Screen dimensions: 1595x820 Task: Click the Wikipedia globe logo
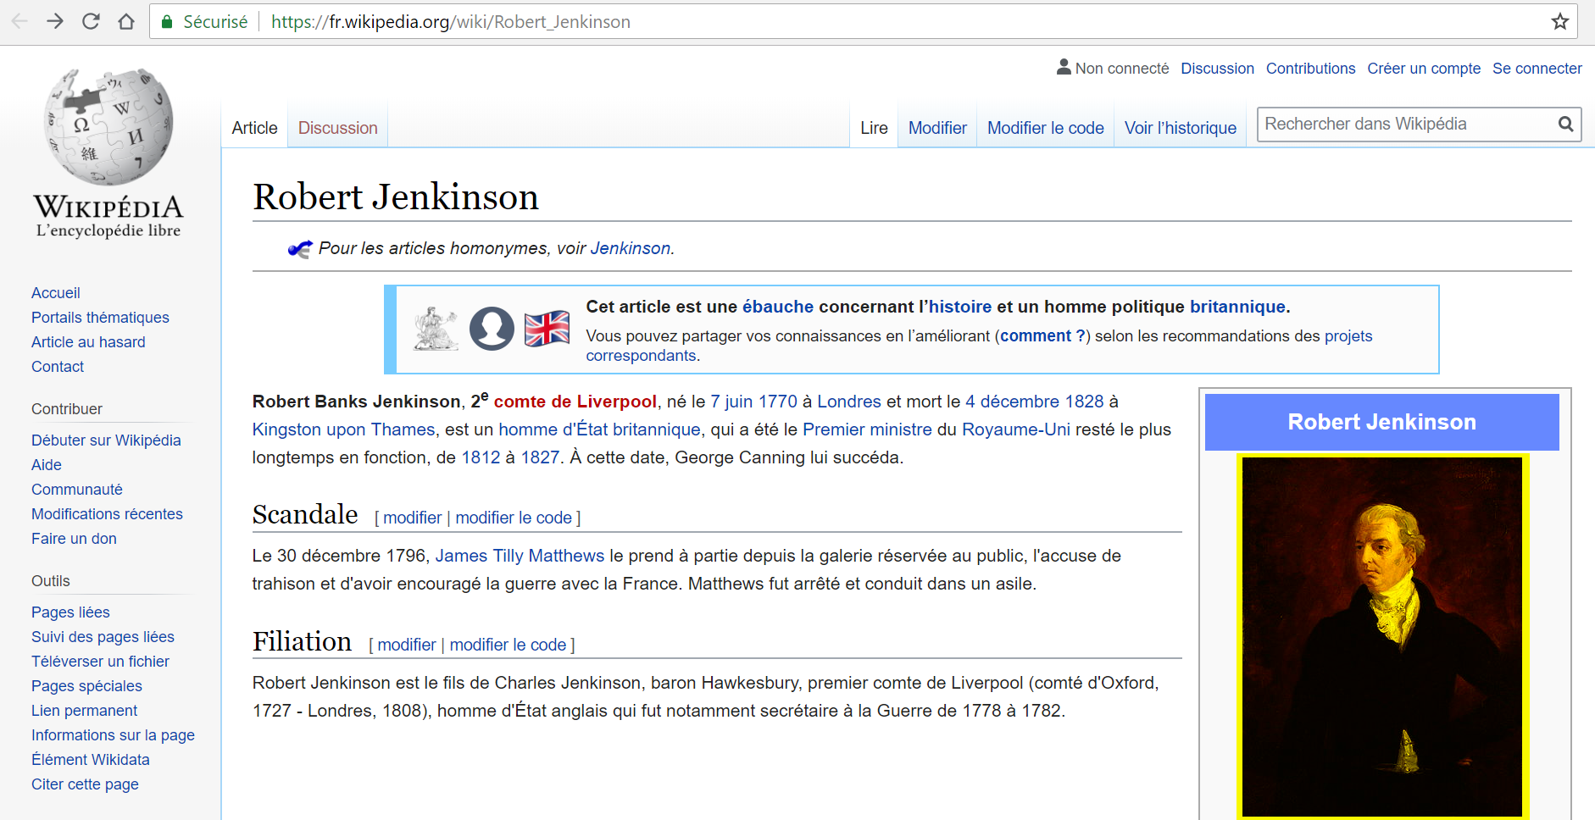(x=108, y=127)
